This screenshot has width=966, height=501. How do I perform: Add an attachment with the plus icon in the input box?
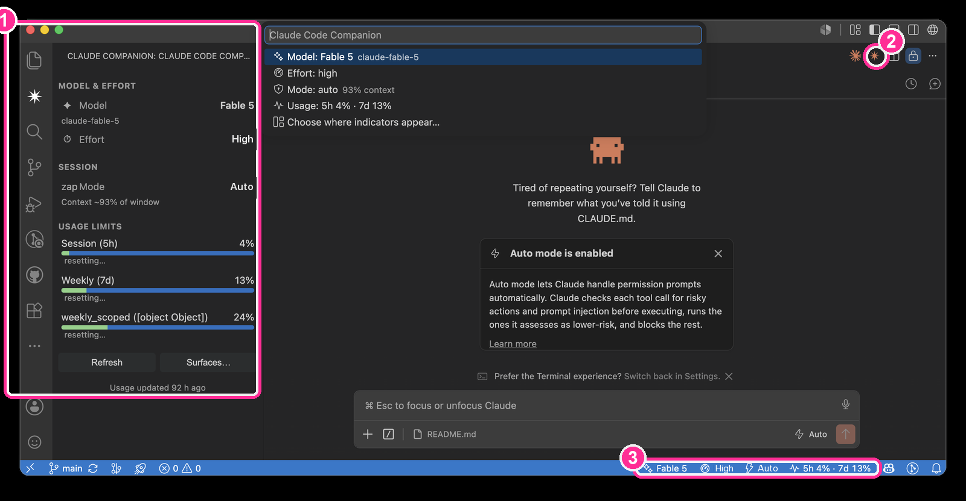[x=368, y=434]
